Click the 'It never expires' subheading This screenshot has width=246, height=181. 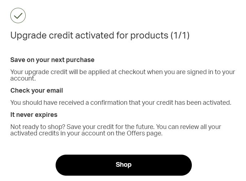point(34,115)
